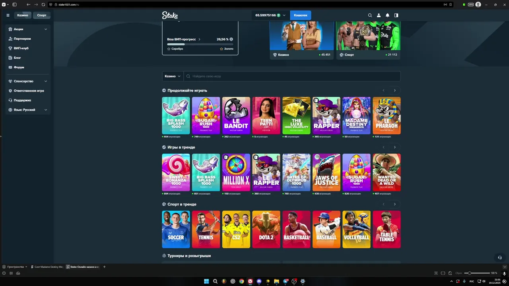Show hidden system tray icons

(452, 281)
